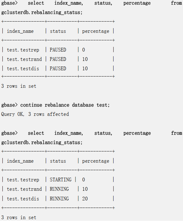Click test.testrand name in the RUNNING row

pyautogui.click(x=24, y=189)
